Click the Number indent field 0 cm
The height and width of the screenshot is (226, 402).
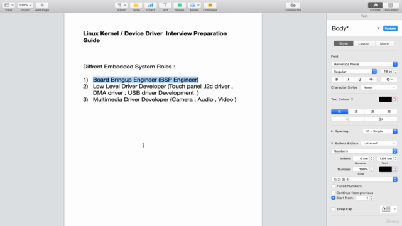(x=361, y=159)
